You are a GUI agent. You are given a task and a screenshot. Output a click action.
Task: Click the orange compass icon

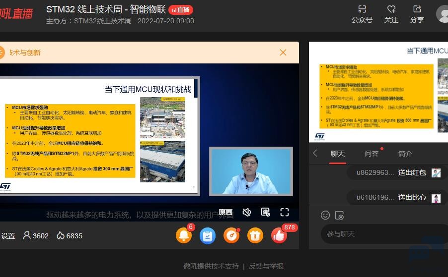(x=231, y=236)
